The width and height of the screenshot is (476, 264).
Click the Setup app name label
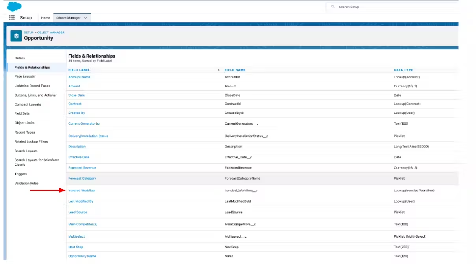[26, 18]
